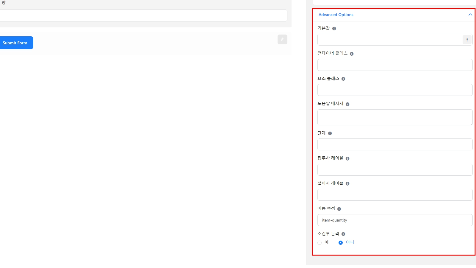Click the info icon beside 조건부 논리
This screenshot has width=476, height=268.
tap(343, 234)
